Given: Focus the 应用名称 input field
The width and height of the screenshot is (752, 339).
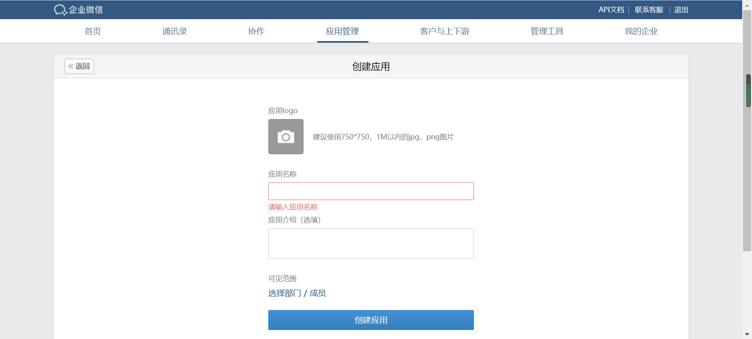Looking at the screenshot, I should [371, 191].
